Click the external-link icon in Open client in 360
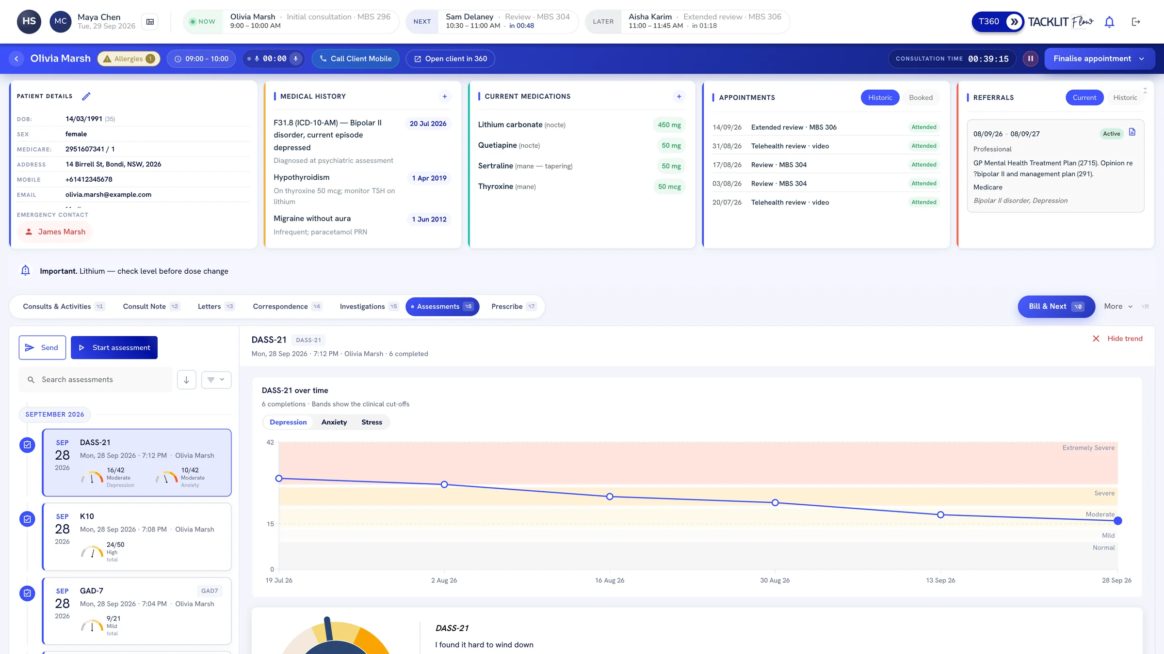Screen dimensions: 1164x654 [418, 59]
